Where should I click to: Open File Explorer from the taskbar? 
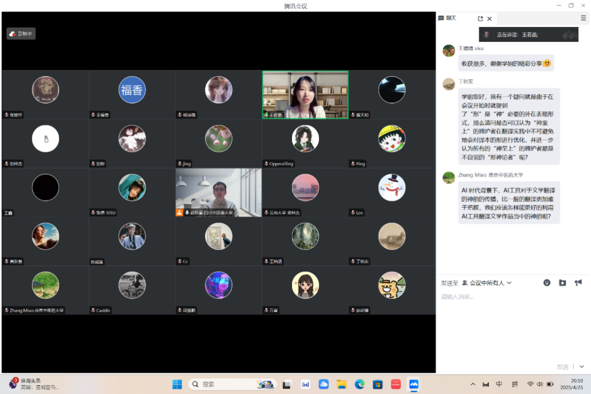341,384
